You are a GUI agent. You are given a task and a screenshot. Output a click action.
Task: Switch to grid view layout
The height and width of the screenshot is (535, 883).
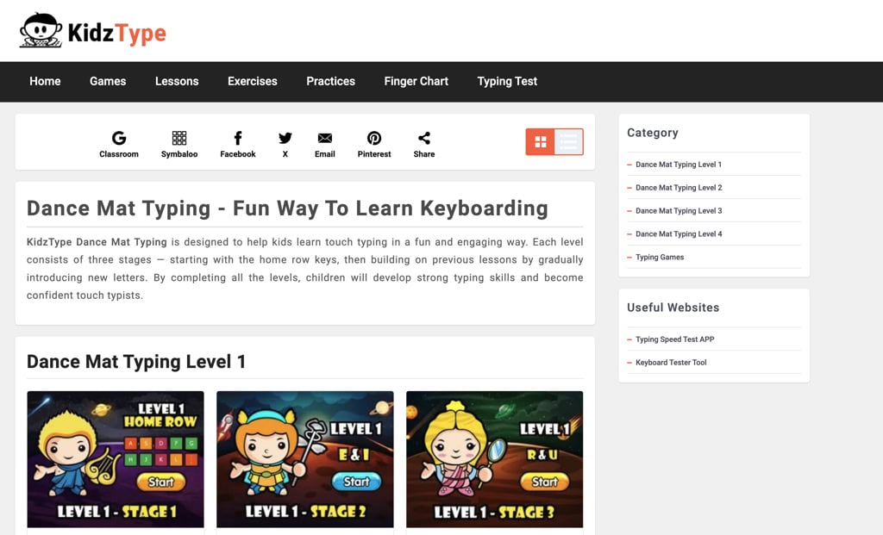point(541,142)
